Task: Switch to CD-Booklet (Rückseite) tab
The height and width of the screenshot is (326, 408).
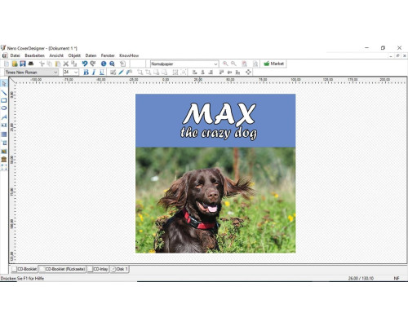Action: [x=62, y=269]
